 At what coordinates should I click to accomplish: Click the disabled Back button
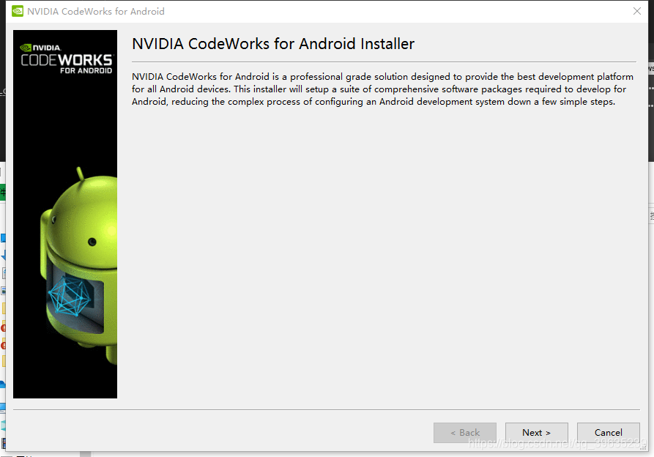click(x=465, y=432)
